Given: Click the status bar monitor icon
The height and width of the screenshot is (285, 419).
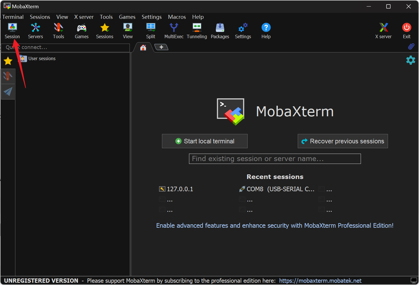Looking at the screenshot, I should coord(414,280).
